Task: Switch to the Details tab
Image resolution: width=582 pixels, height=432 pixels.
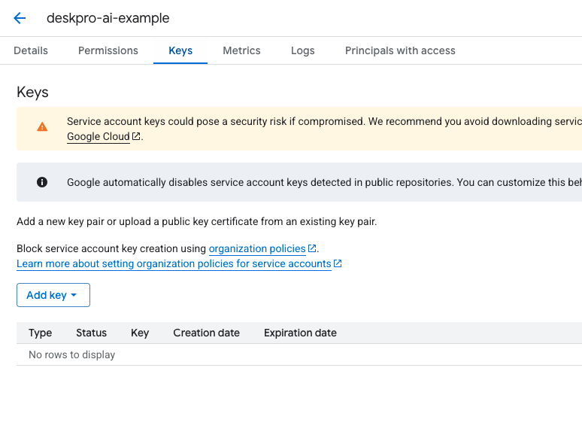Action: tap(31, 50)
